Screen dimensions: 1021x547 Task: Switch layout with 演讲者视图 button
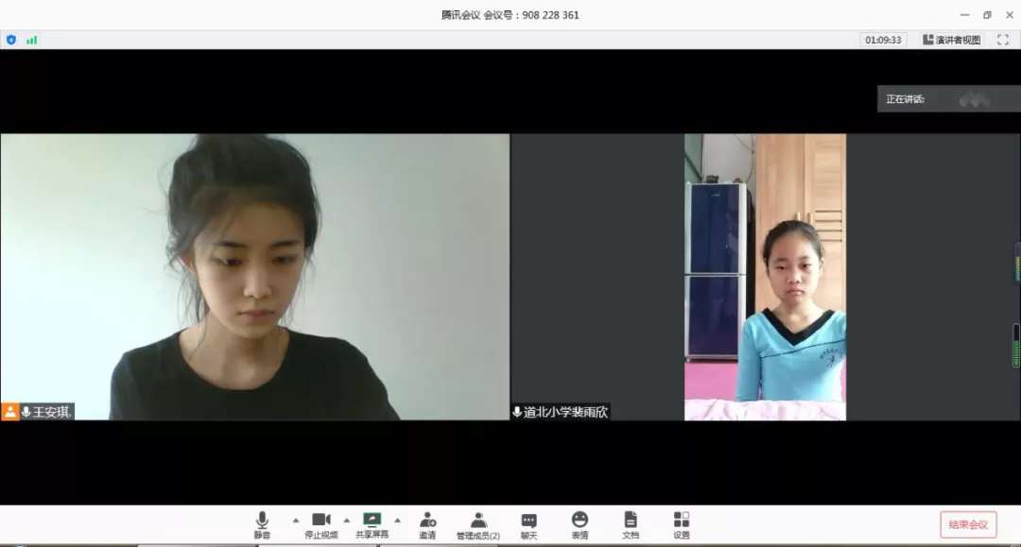point(952,40)
